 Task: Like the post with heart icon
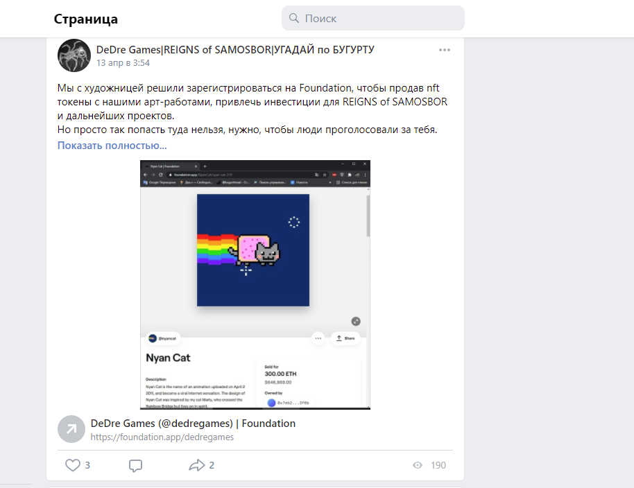(x=73, y=465)
